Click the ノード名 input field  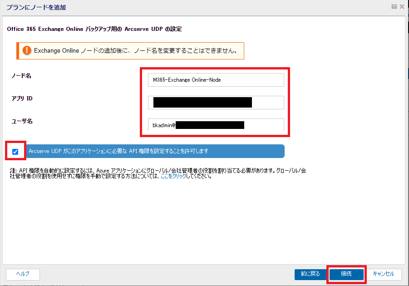pos(216,80)
